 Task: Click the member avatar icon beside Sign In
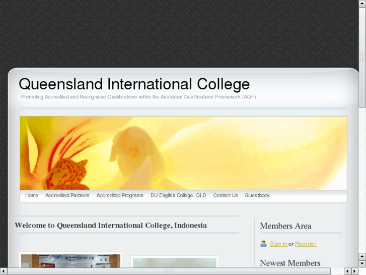pos(263,244)
